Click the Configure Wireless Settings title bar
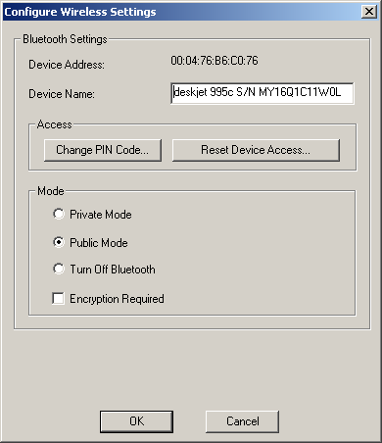The height and width of the screenshot is (443, 382). (191, 12)
